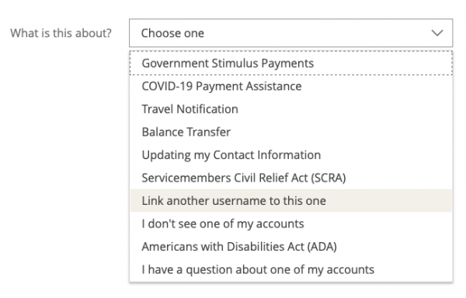Click the 'Choose one' placeholder text
The image size is (466, 298).
[x=172, y=33]
